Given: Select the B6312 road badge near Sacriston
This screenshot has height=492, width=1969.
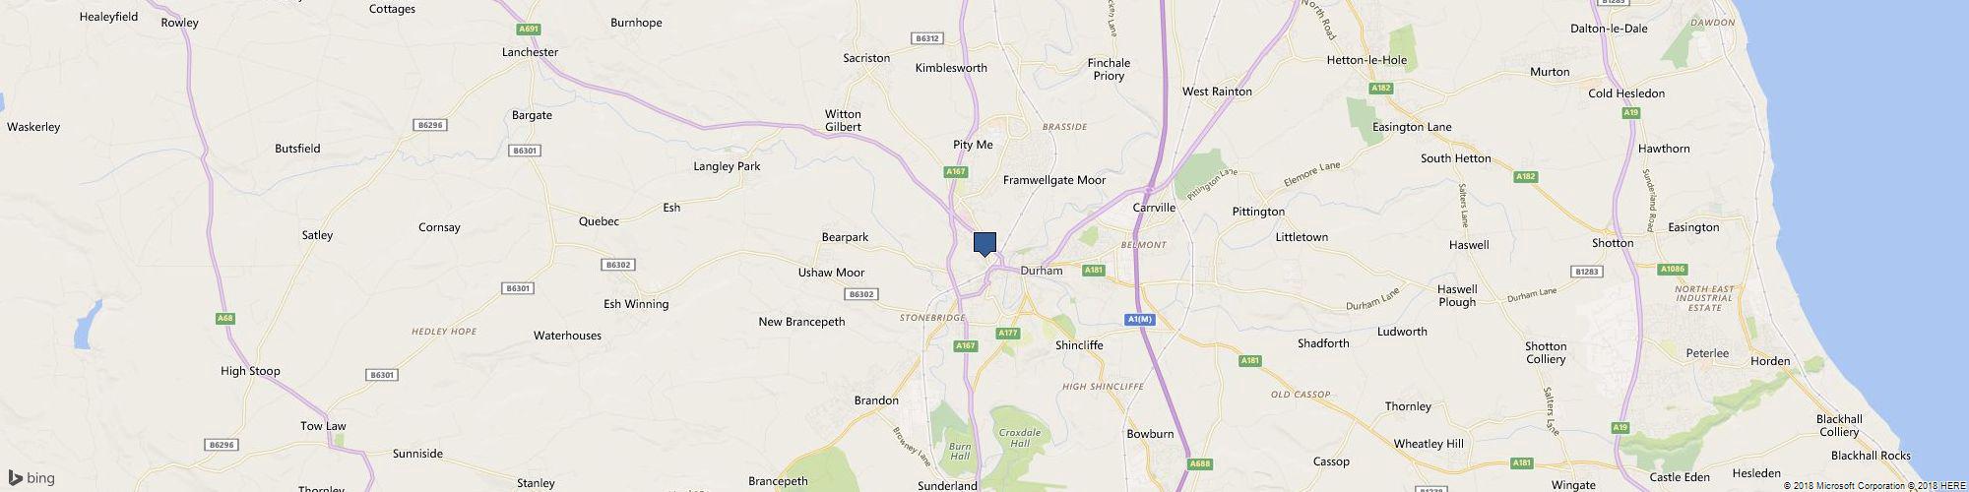Looking at the screenshot, I should (927, 38).
